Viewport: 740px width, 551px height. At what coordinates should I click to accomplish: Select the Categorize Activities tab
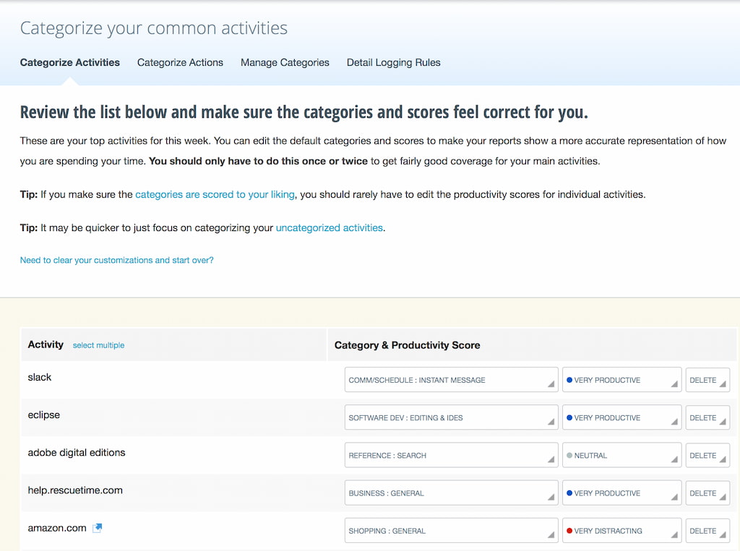coord(70,63)
